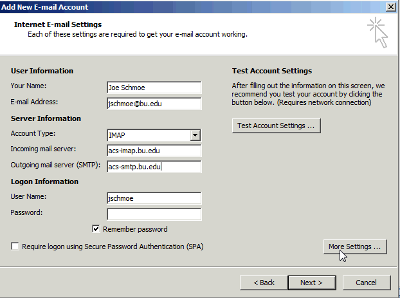This screenshot has width=400, height=298.
Task: Click the Incoming mail server field
Action: click(x=154, y=151)
